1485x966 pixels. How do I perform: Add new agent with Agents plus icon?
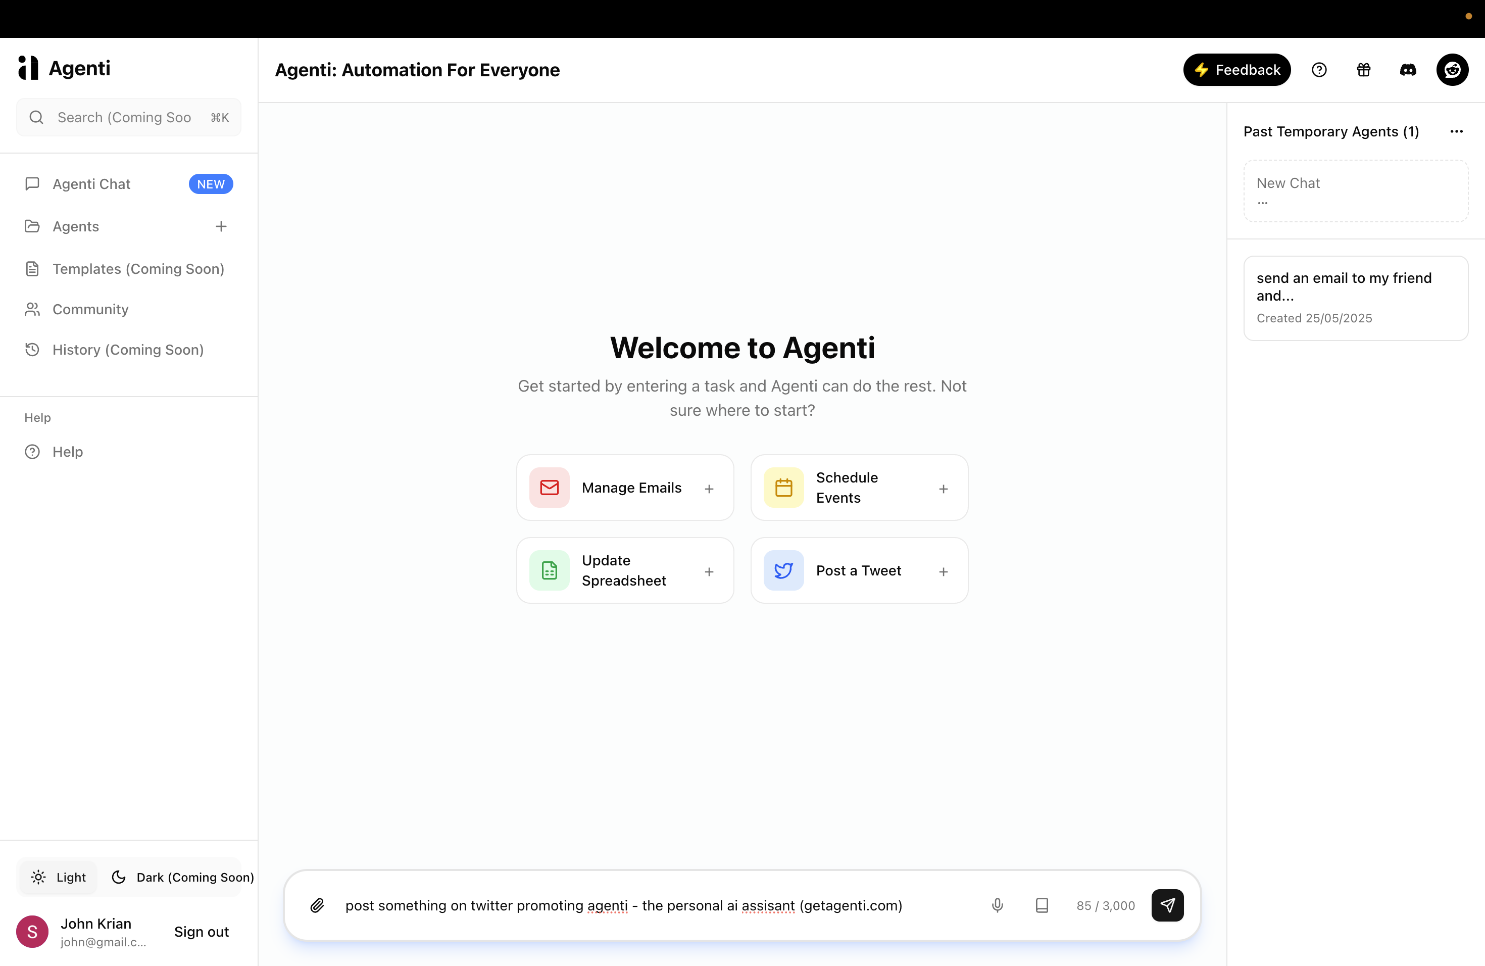coord(221,226)
